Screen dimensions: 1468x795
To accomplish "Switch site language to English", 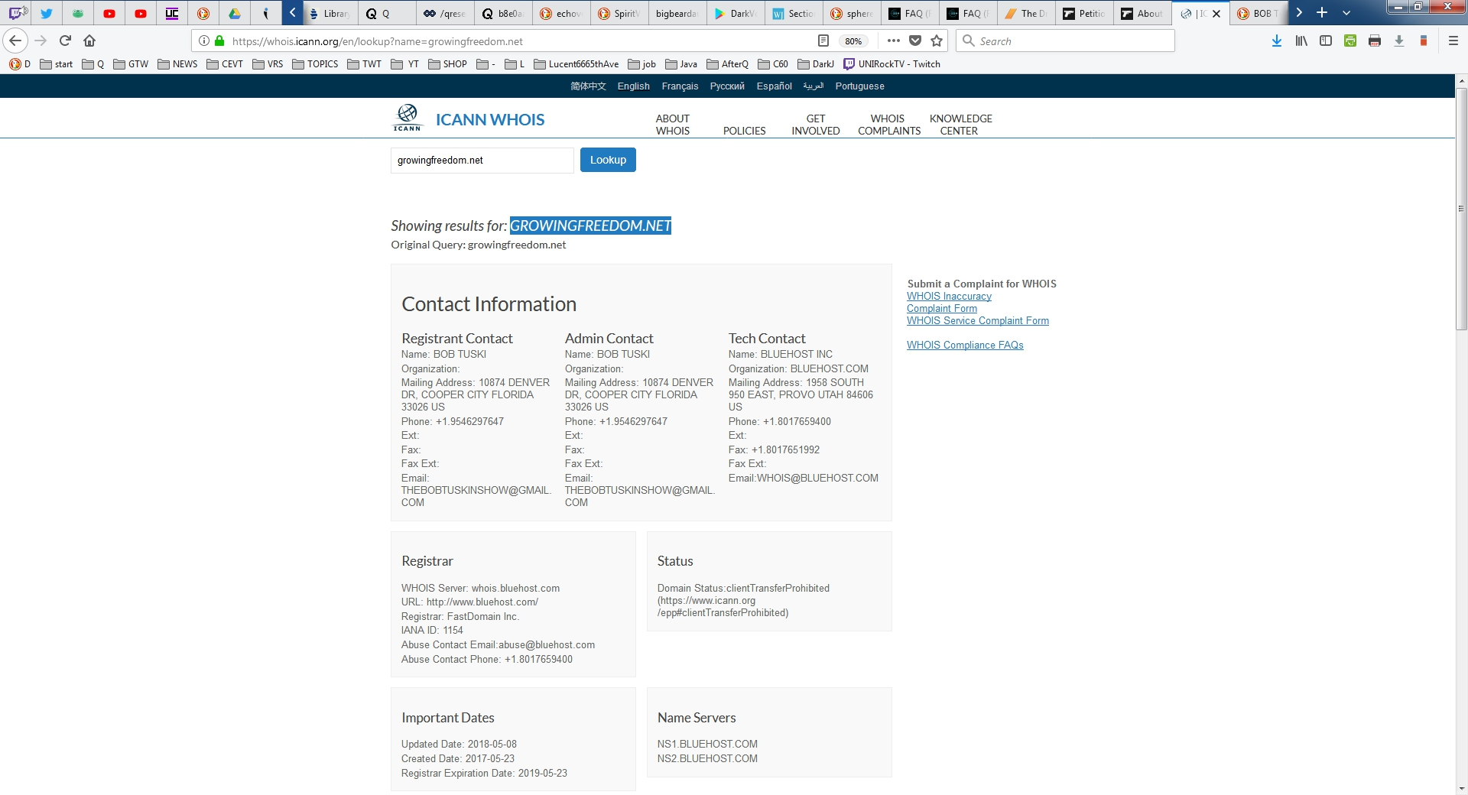I will pyautogui.click(x=634, y=86).
